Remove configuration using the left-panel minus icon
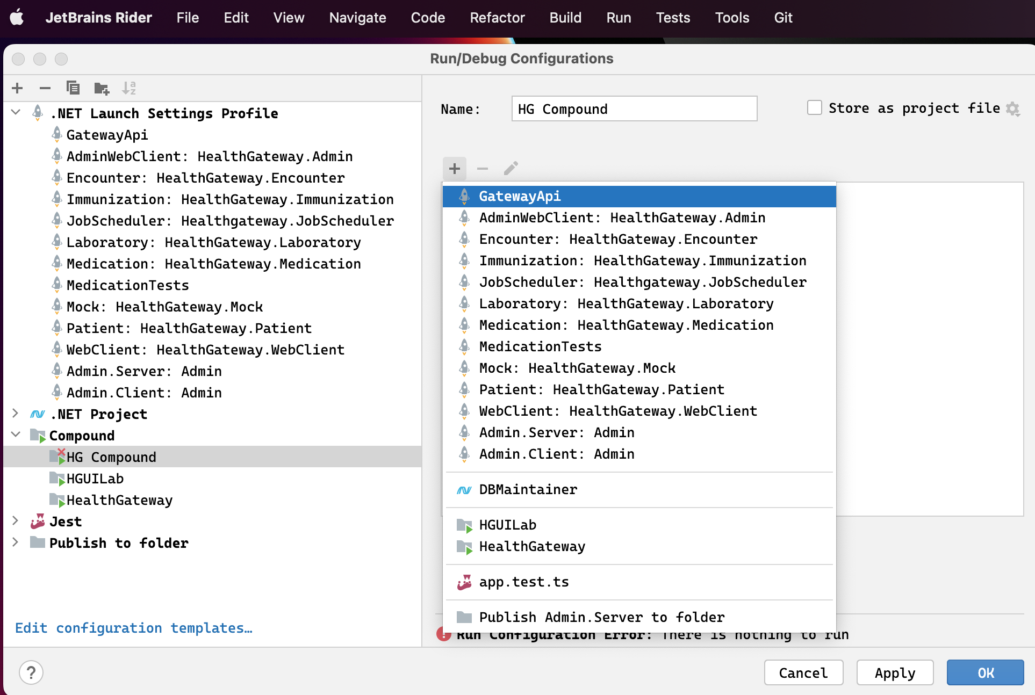This screenshot has height=695, width=1035. tap(45, 88)
